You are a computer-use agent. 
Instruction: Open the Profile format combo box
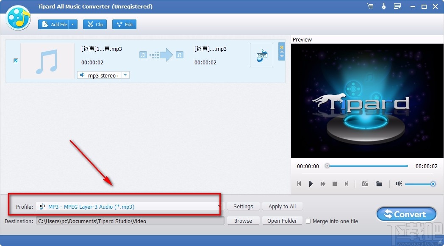click(x=130, y=207)
